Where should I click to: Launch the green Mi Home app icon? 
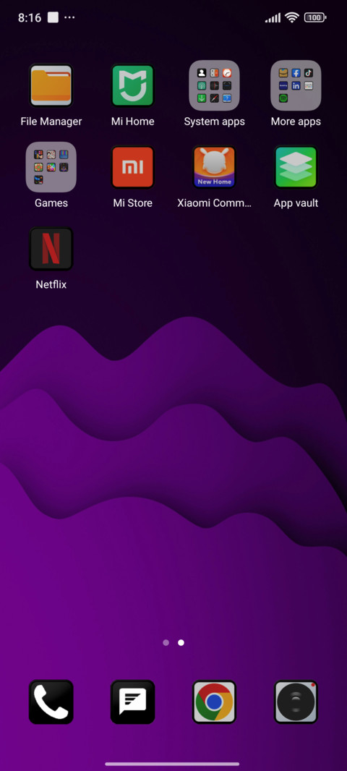pyautogui.click(x=133, y=85)
